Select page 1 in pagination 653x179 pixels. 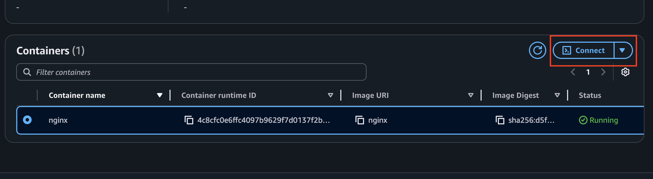tap(588, 72)
